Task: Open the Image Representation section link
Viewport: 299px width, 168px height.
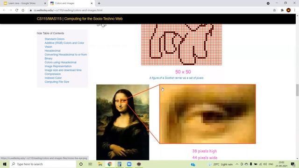Action: [58, 66]
